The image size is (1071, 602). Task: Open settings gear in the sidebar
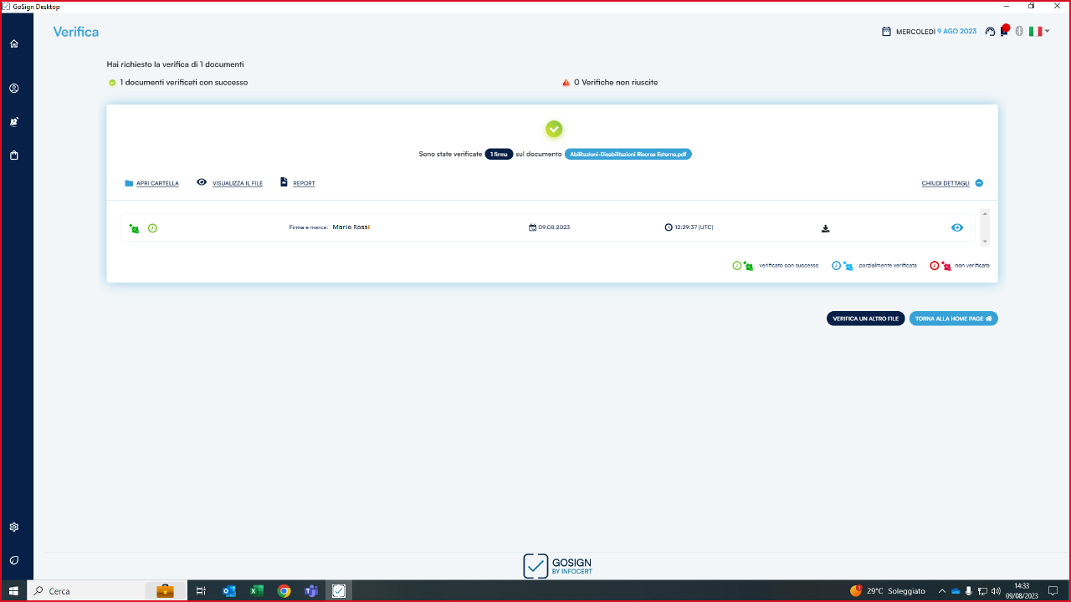pyautogui.click(x=14, y=527)
